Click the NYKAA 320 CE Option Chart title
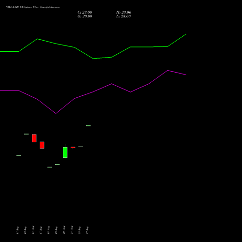 [33, 7]
